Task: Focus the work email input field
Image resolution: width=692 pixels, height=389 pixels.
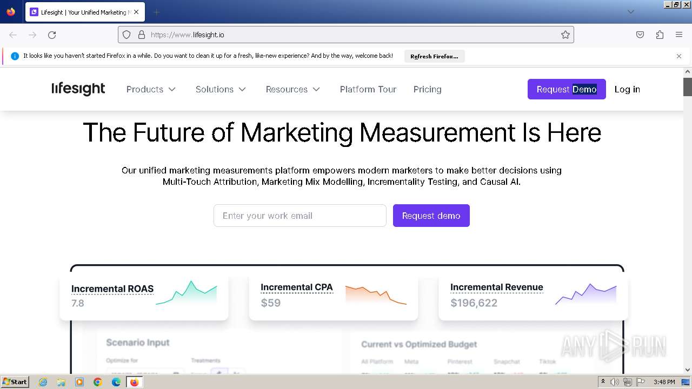Action: 300,216
